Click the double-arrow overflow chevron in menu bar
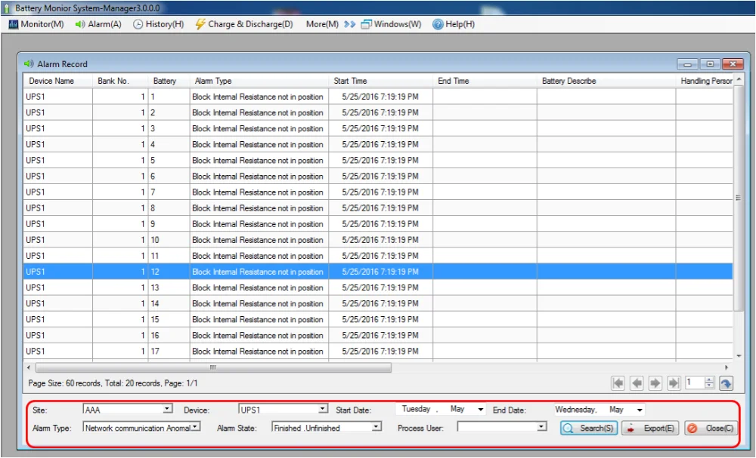The height and width of the screenshot is (458, 756). 349,24
